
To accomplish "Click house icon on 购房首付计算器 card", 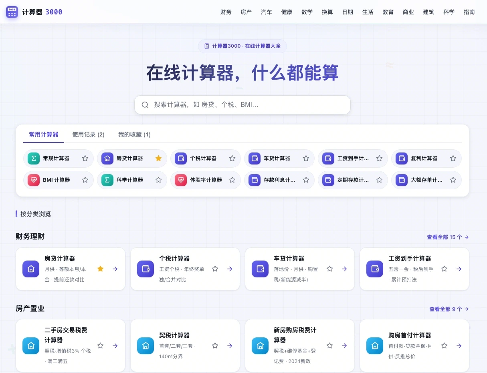I will [x=375, y=346].
